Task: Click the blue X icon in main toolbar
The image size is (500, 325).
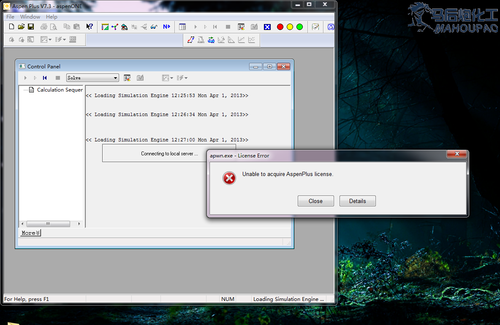Action: 267,27
